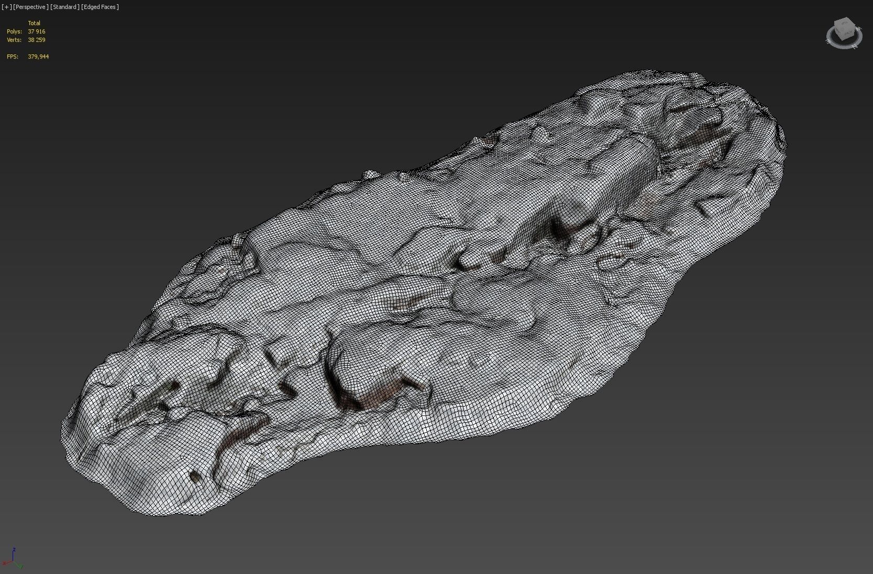Click the Polys: statistics label

coord(14,31)
